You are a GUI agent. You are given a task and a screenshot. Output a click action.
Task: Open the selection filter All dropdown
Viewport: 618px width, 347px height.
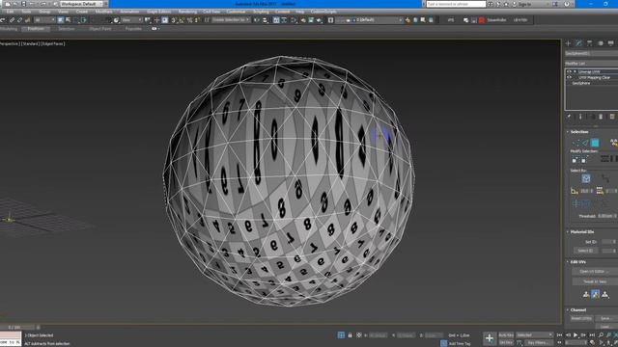tap(44, 19)
